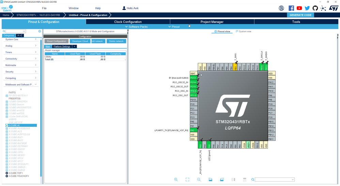
Task: Switch to A->Z sorting toggle
Action: 20,35
